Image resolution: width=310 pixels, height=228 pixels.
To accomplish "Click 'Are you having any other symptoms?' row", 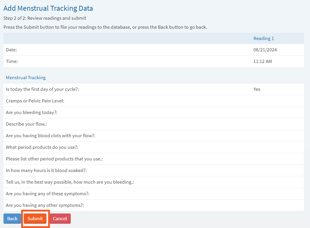I will [x=154, y=205].
